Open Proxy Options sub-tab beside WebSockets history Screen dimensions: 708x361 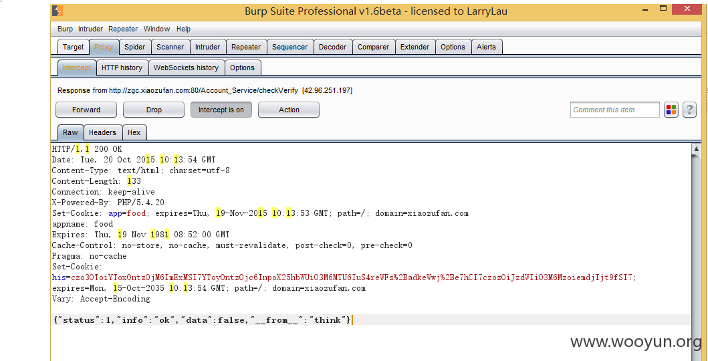pos(243,68)
